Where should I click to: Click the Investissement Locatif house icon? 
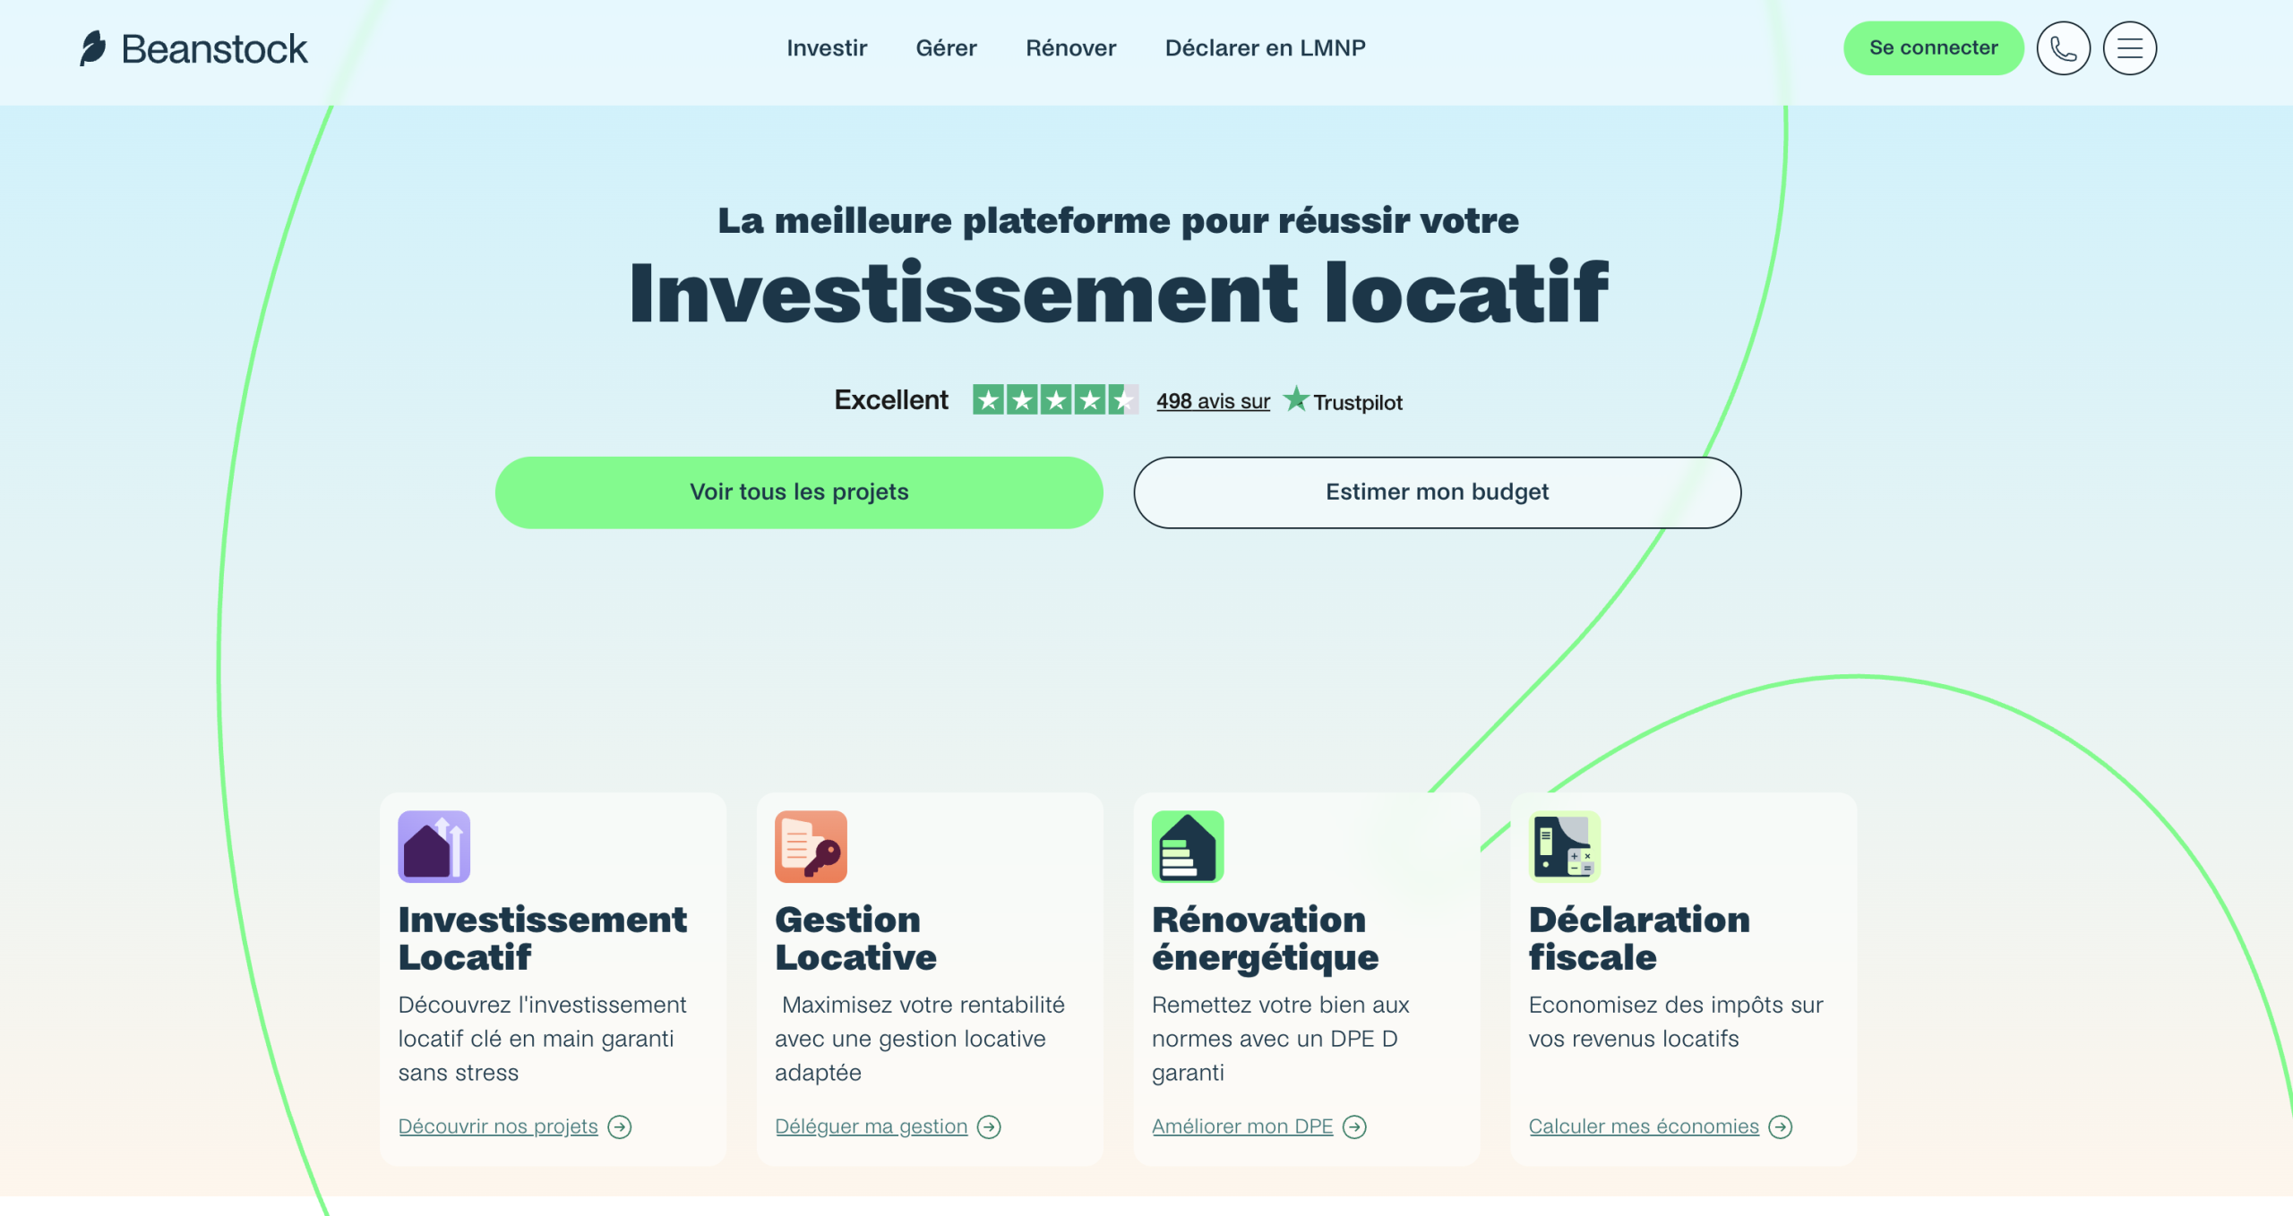point(434,846)
